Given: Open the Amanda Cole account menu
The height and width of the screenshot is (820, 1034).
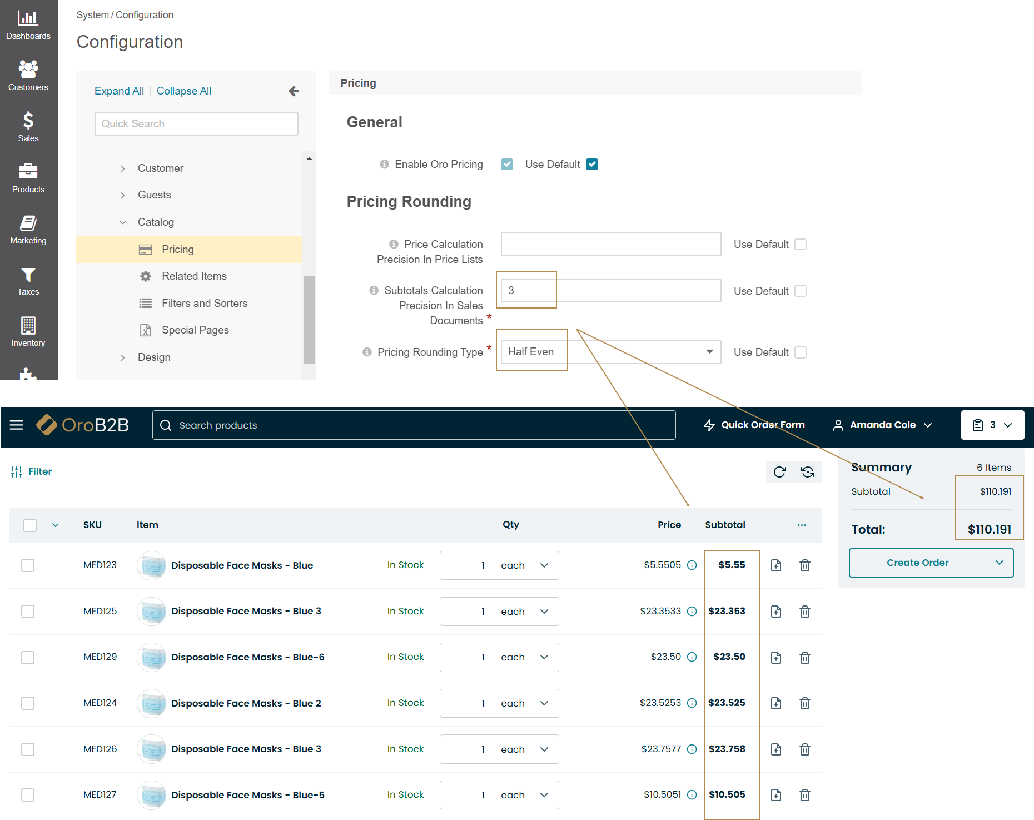Looking at the screenshot, I should [882, 425].
